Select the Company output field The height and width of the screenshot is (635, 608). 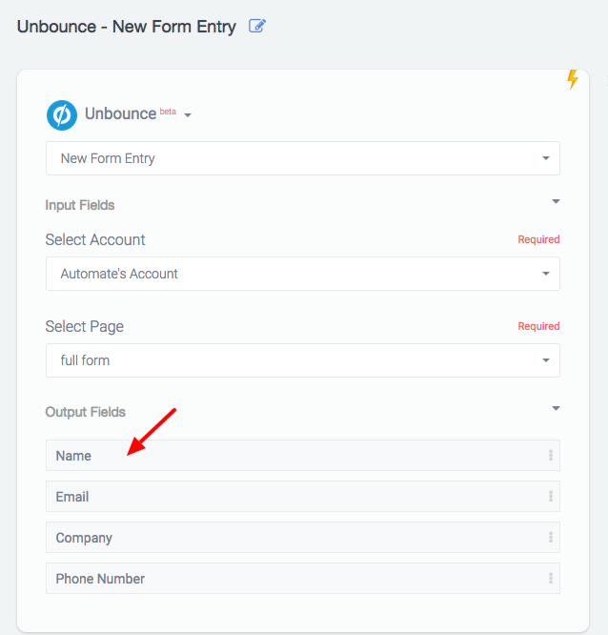tap(303, 538)
